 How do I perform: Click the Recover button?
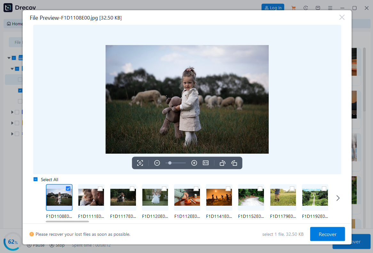(327, 234)
